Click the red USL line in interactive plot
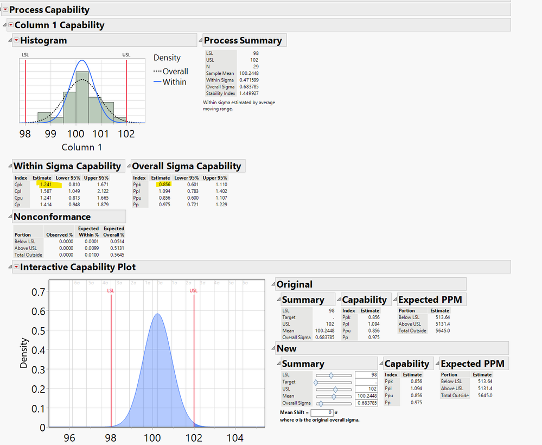 [194, 360]
